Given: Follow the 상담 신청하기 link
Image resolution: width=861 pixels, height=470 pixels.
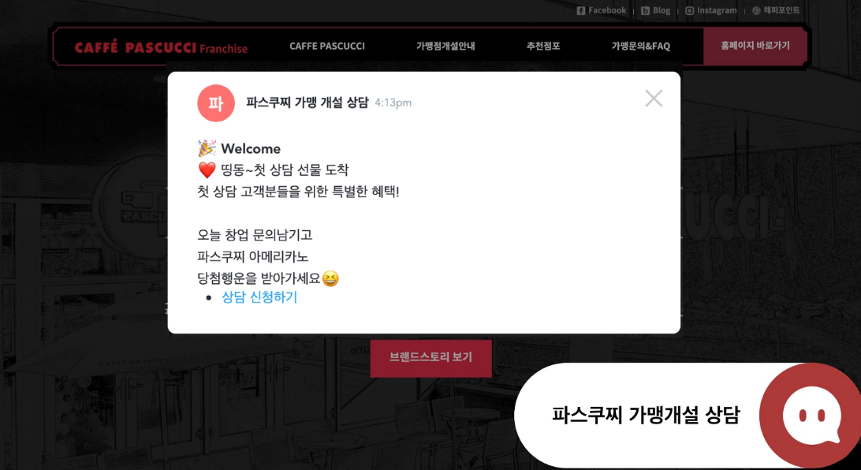Looking at the screenshot, I should pyautogui.click(x=259, y=297).
